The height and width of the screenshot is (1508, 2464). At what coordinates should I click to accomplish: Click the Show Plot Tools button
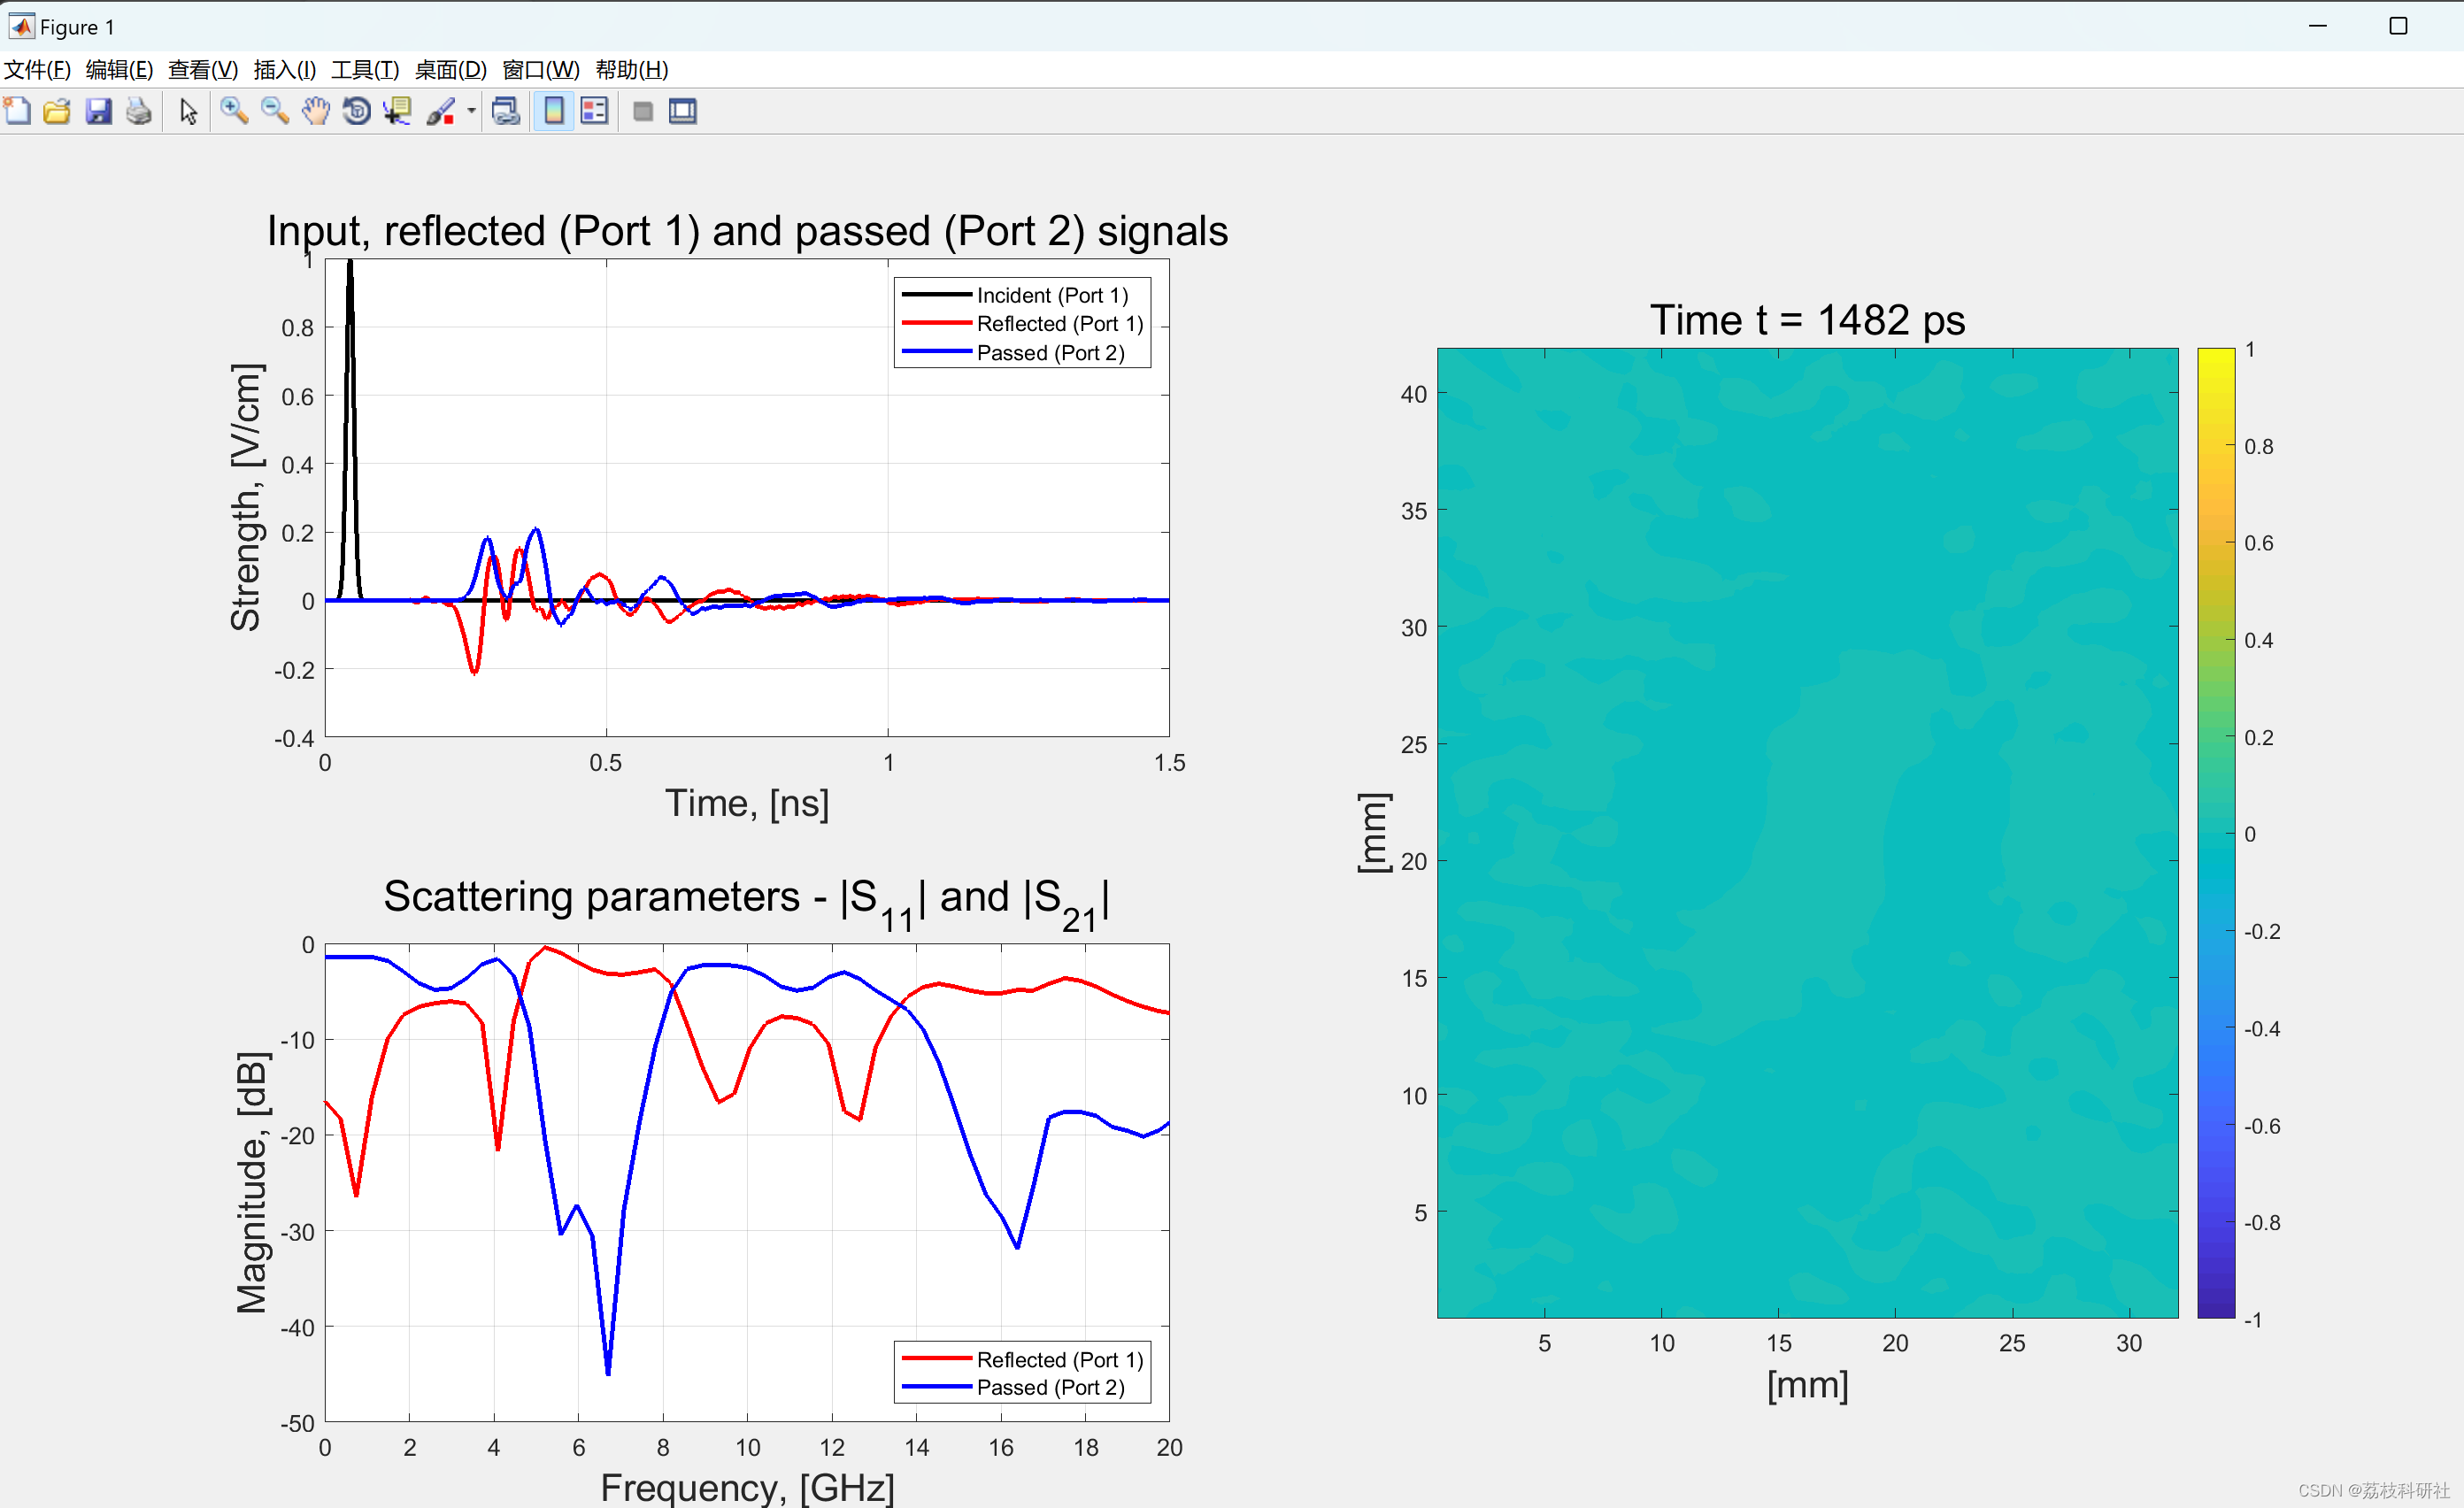[x=683, y=111]
